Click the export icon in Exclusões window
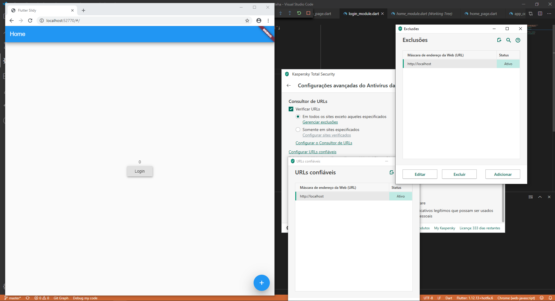The width and height of the screenshot is (555, 301). [x=499, y=40]
